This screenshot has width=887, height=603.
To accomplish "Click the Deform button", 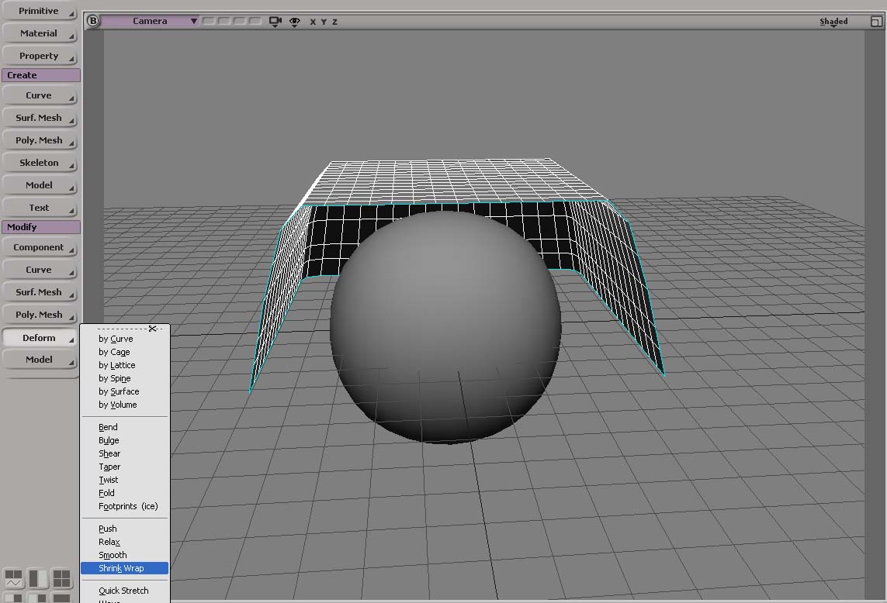I will [x=39, y=338].
